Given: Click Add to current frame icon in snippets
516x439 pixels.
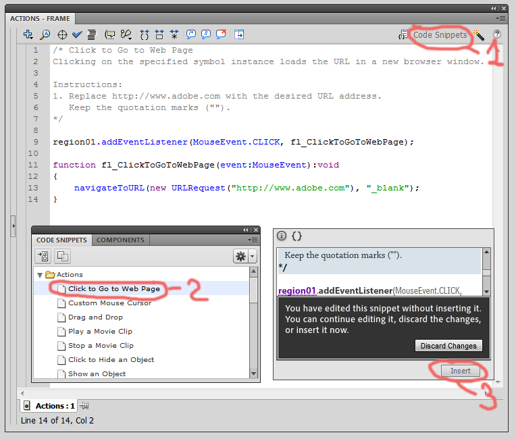Looking at the screenshot, I should [43, 256].
